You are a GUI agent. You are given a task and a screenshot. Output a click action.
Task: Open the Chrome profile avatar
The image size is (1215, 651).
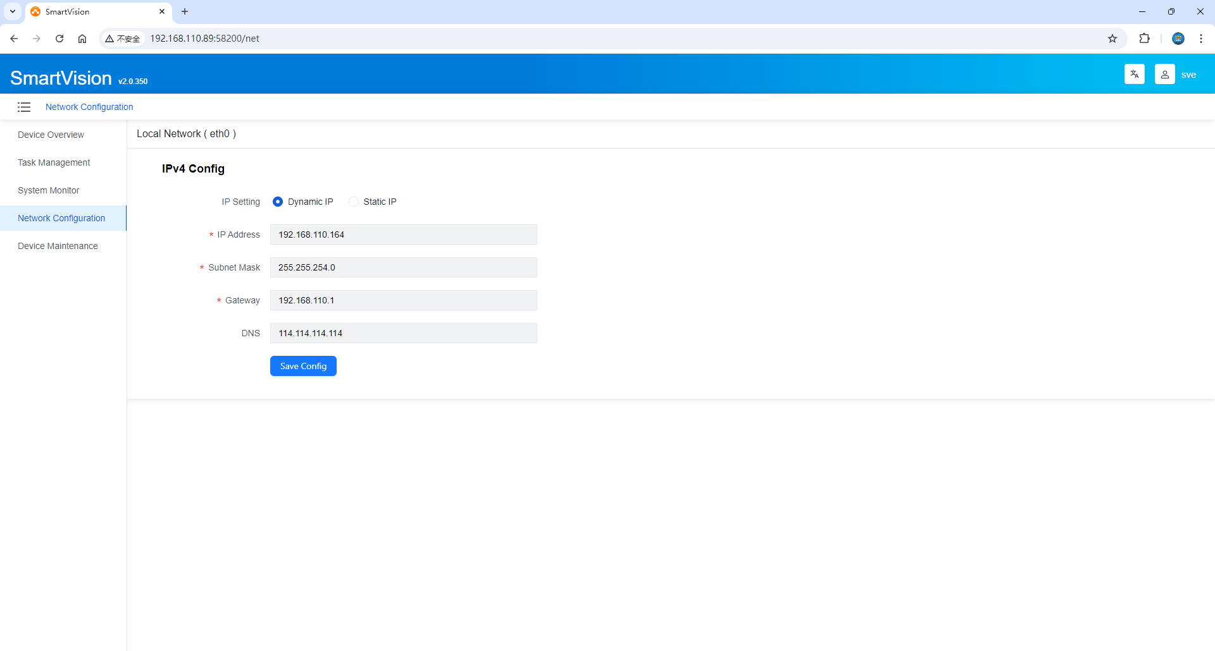(x=1178, y=39)
